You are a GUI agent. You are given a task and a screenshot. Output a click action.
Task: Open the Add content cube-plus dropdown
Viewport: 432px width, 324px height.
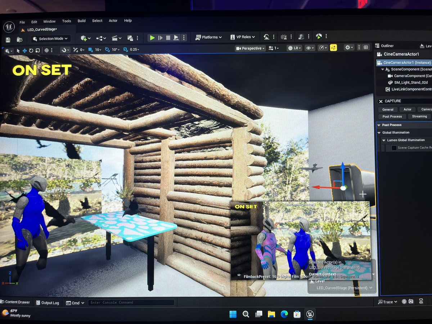click(x=85, y=38)
